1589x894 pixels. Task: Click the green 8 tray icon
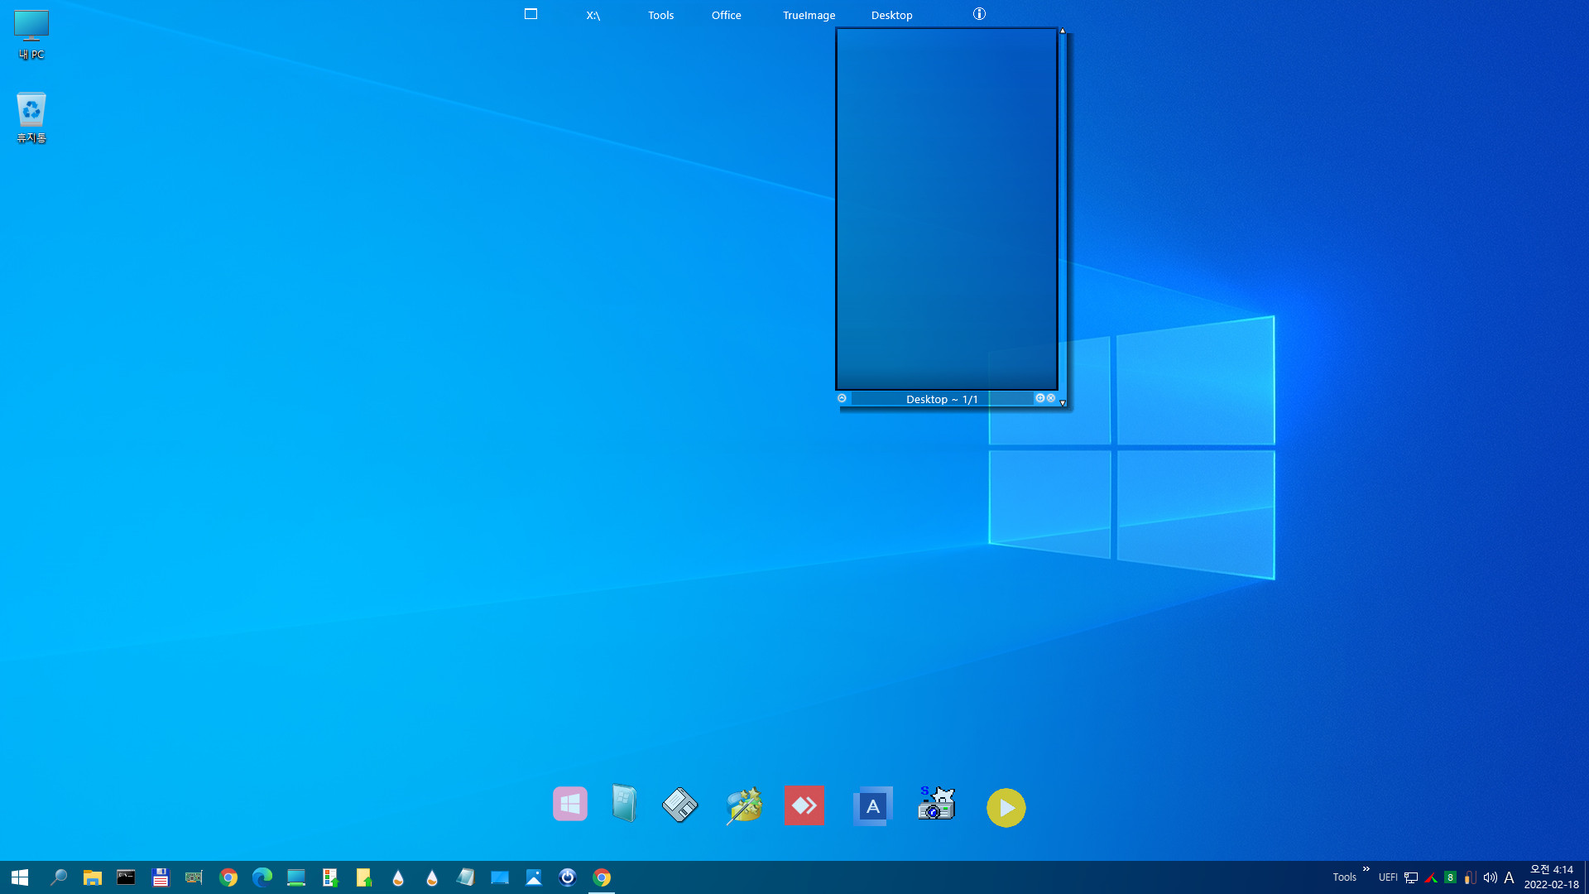(1450, 877)
